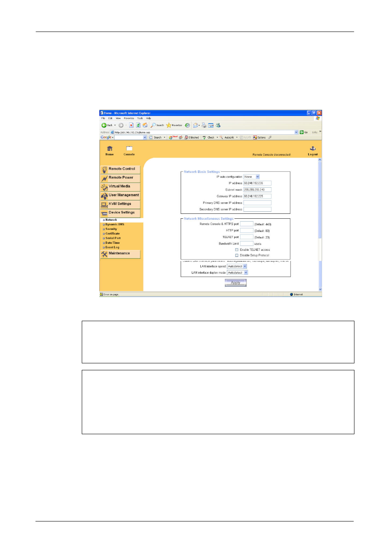The height and width of the screenshot is (553, 390).
Task: Tick the Disable Setup Protocol checkbox
Action: click(x=237, y=255)
